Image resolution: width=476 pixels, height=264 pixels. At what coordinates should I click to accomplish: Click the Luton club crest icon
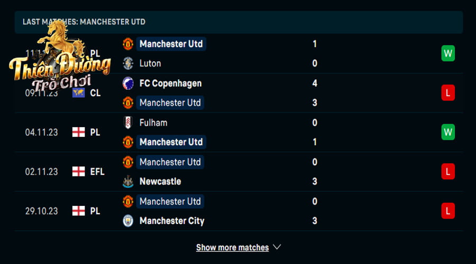tap(128, 63)
